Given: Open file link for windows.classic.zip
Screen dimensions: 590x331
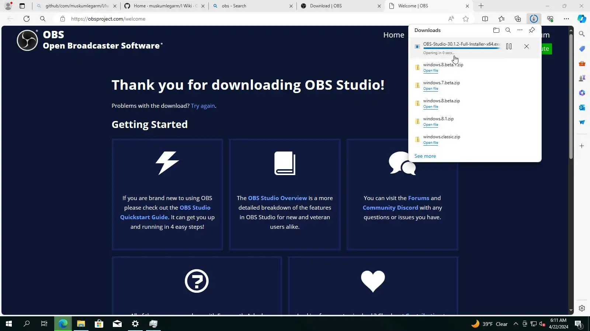Looking at the screenshot, I should [431, 143].
